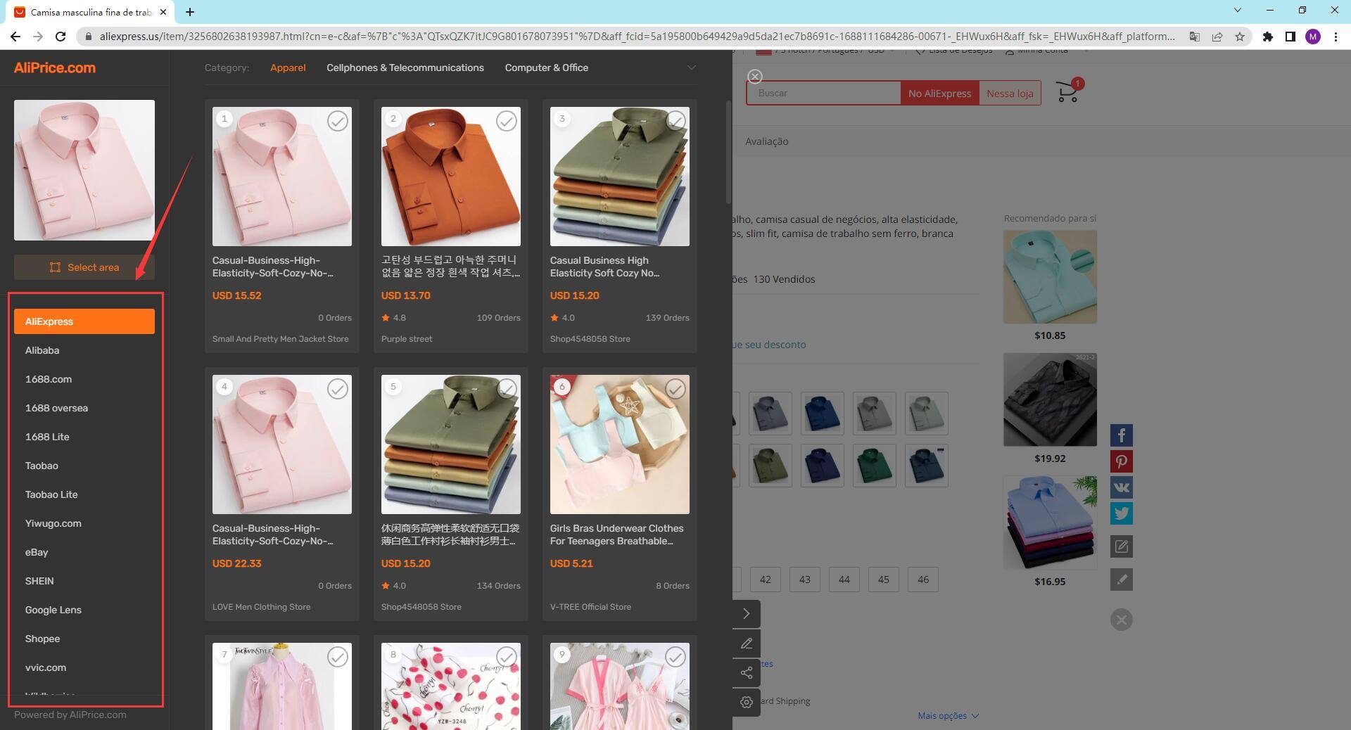Image resolution: width=1351 pixels, height=730 pixels.
Task: Close the Camisa masculina tab
Action: (163, 12)
